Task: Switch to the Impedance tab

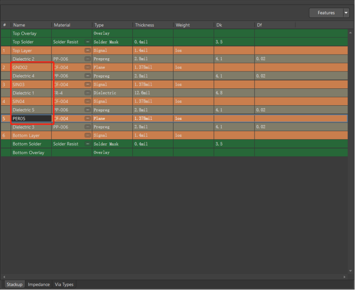Action: click(39, 284)
